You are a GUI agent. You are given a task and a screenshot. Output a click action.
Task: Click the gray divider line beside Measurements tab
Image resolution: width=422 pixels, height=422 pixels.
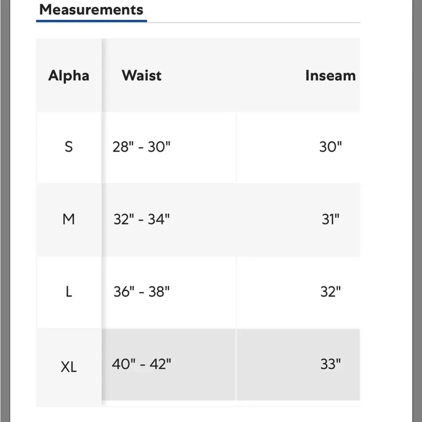tap(254, 23)
